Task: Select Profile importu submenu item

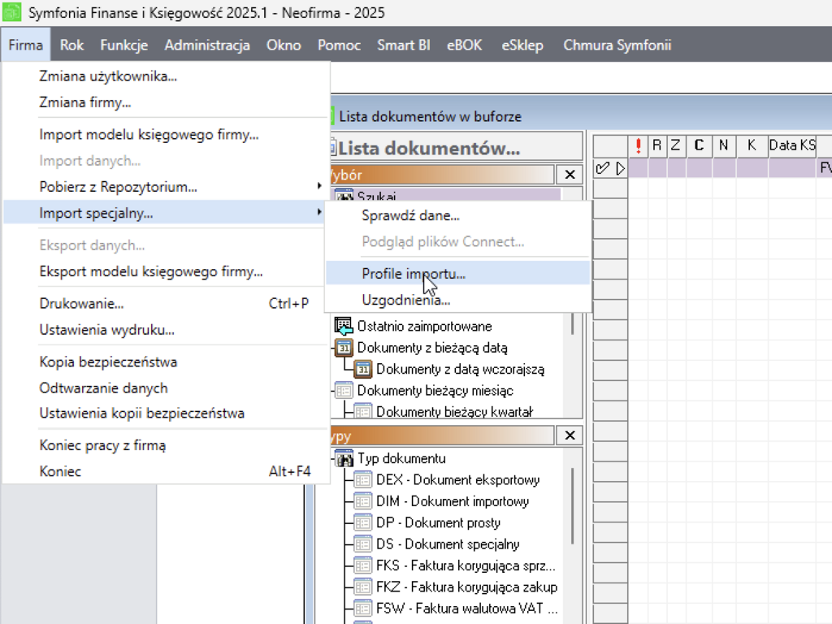Action: pos(458,274)
